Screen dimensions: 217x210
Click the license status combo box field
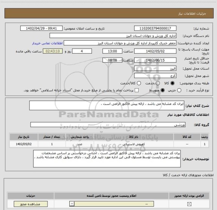coord(112,204)
